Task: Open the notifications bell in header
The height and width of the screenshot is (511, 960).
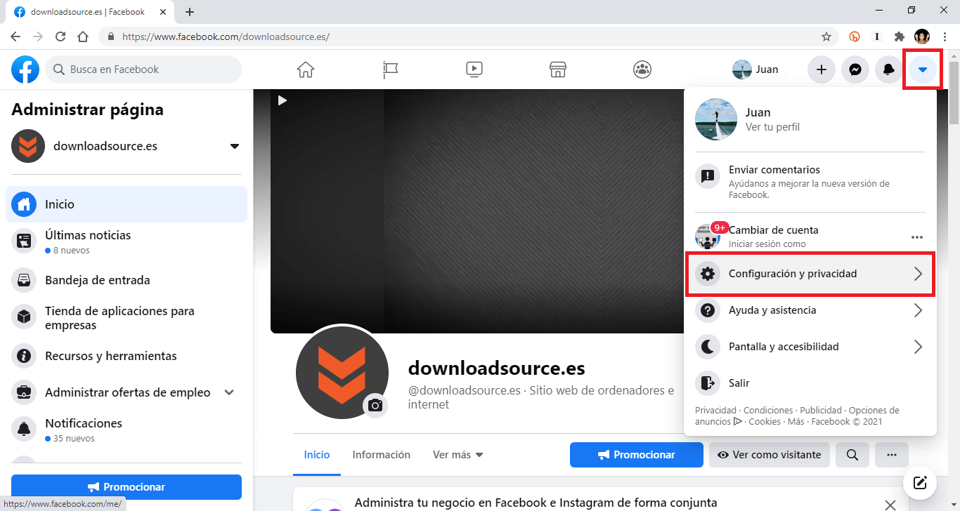Action: point(889,69)
